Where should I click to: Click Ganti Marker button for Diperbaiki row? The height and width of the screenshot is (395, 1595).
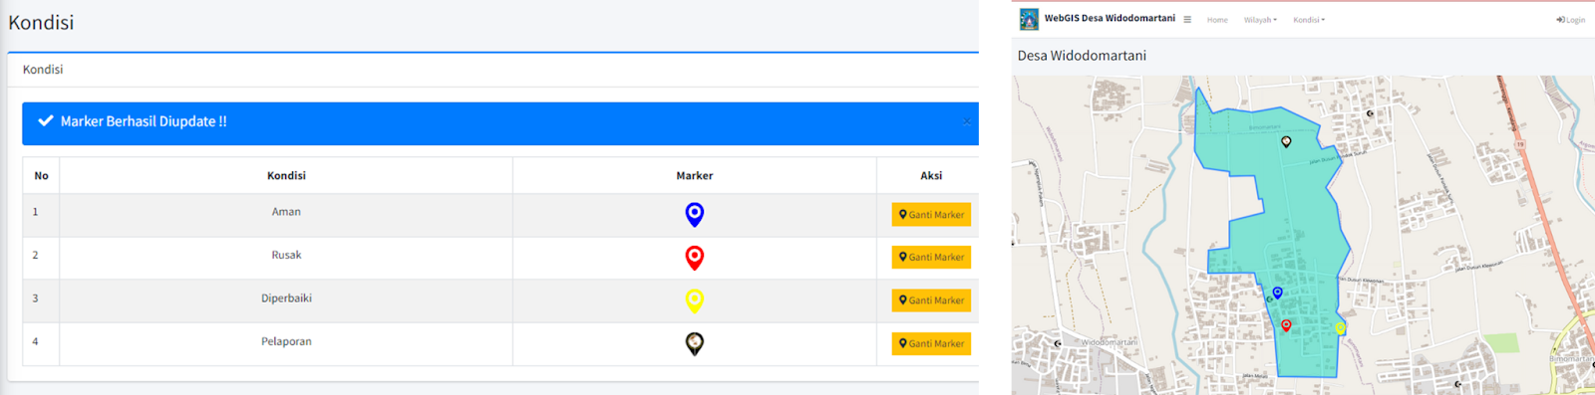coord(931,300)
